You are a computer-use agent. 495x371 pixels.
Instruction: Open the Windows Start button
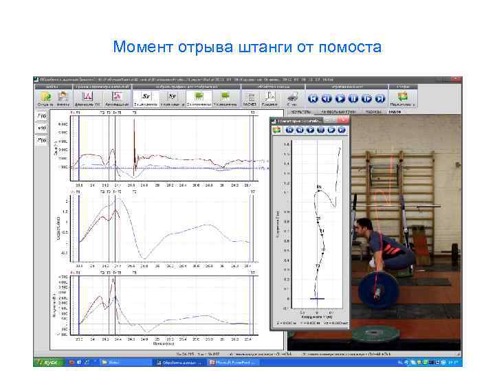pyautogui.click(x=49, y=362)
